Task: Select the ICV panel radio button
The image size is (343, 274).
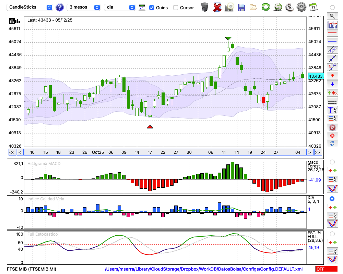Action: (x=332, y=199)
